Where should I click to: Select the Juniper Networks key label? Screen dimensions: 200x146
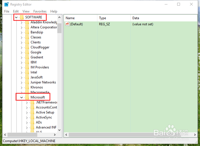[43, 82]
